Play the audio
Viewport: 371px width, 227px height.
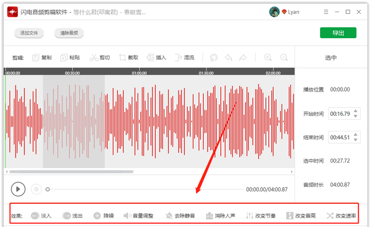pos(18,189)
